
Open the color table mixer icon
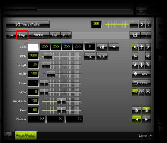tap(102, 47)
